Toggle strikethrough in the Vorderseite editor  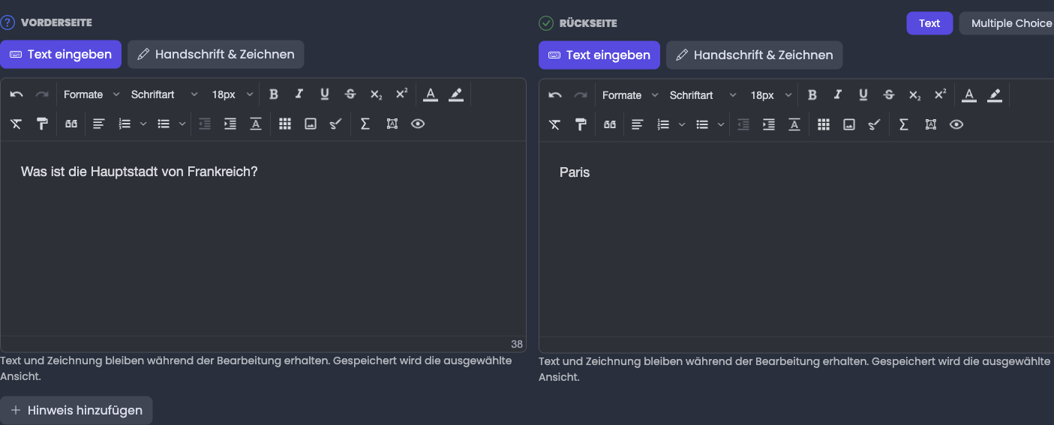350,94
